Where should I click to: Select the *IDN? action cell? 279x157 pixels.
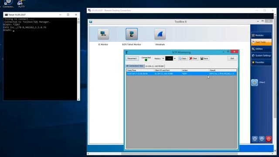coord(195,74)
